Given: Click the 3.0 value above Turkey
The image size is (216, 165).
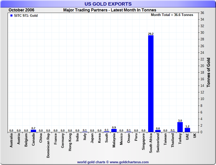Looking at the screenshot, I should (x=180, y=121).
